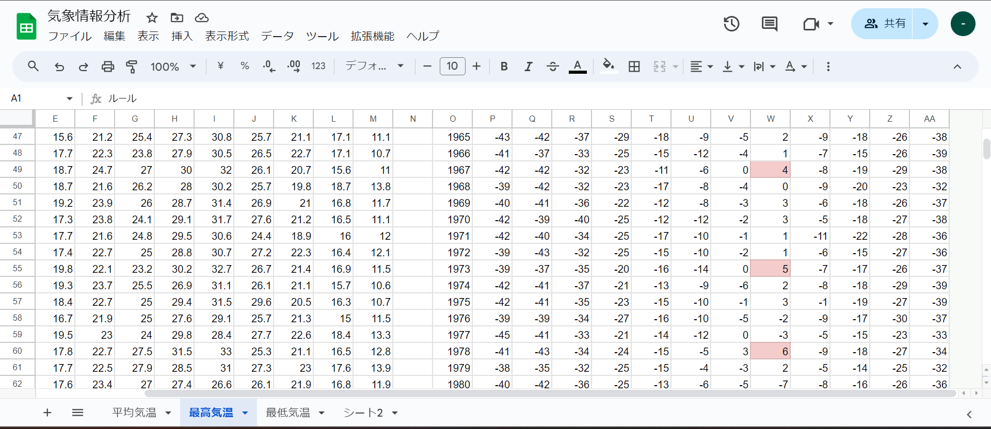Screen dimensions: 991x429
Task: Redo the last action
Action: (x=83, y=67)
